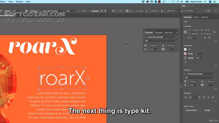Open font style dropdown in floating panel
The width and height of the screenshot is (219, 123).
176,41
